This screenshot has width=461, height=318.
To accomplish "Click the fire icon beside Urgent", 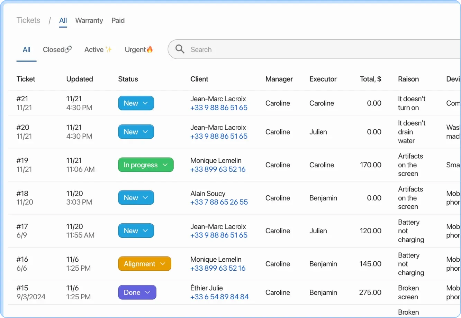I will 150,49.
